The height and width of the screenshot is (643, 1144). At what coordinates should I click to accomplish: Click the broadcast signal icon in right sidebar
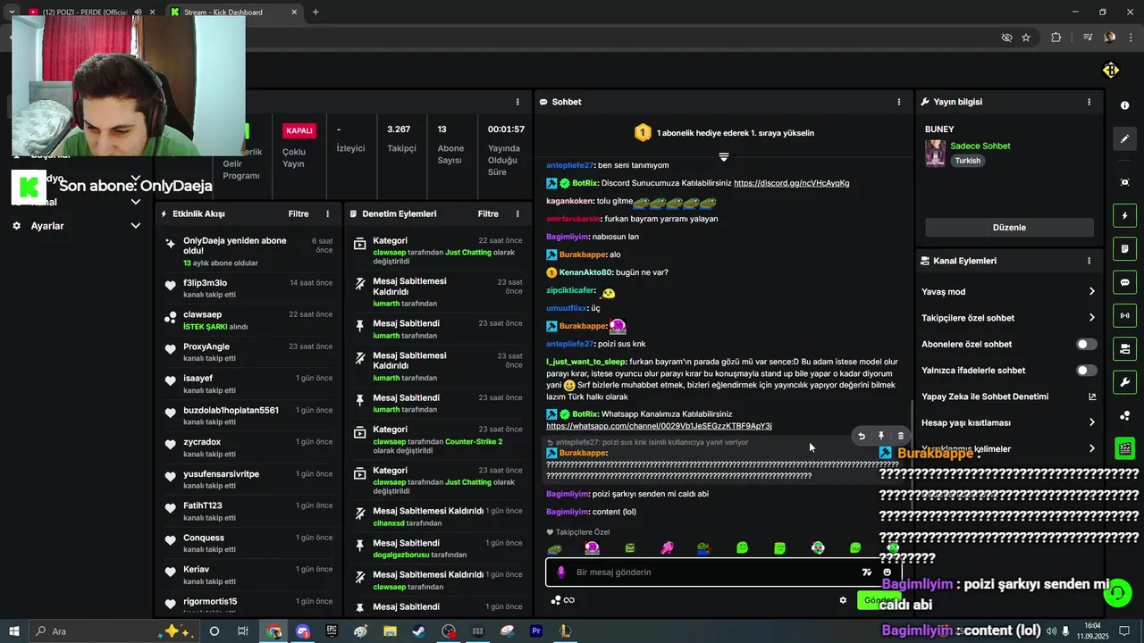[x=1124, y=315]
